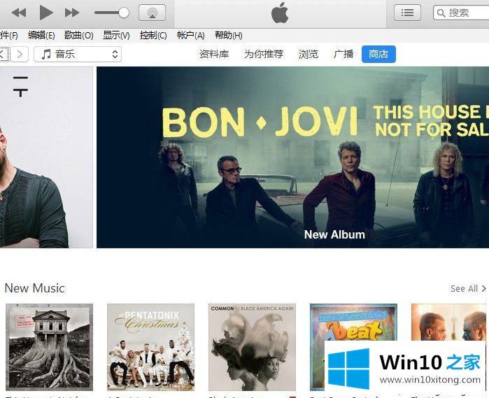
Task: Start playback with the Play button
Action: tap(46, 13)
